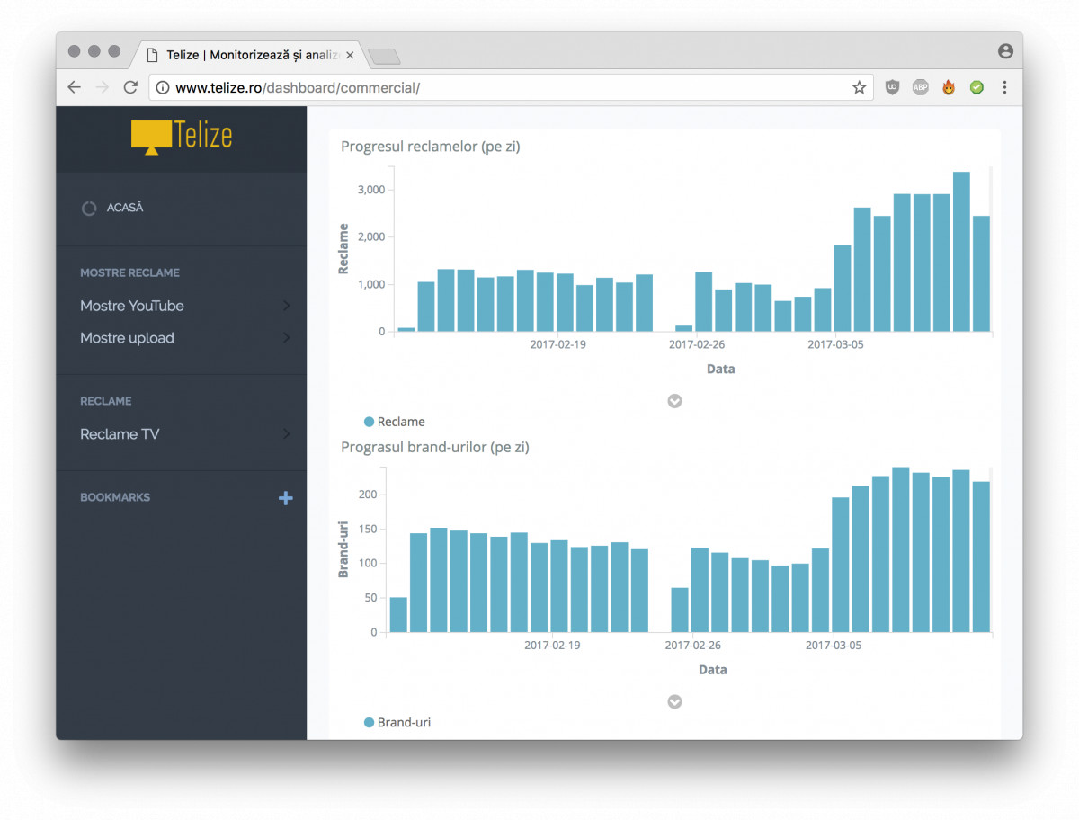This screenshot has width=1079, height=820.
Task: Go to the ACASĂ home link
Action: click(x=124, y=208)
